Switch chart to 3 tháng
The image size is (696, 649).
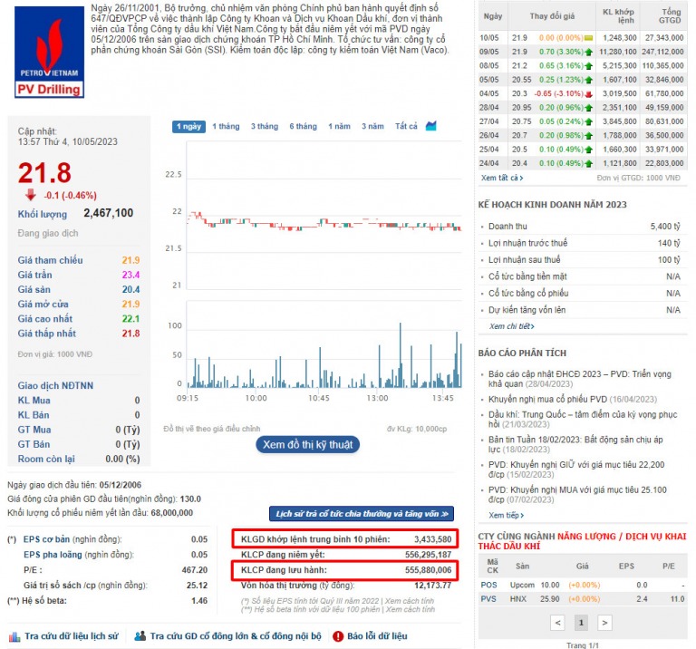[265, 127]
